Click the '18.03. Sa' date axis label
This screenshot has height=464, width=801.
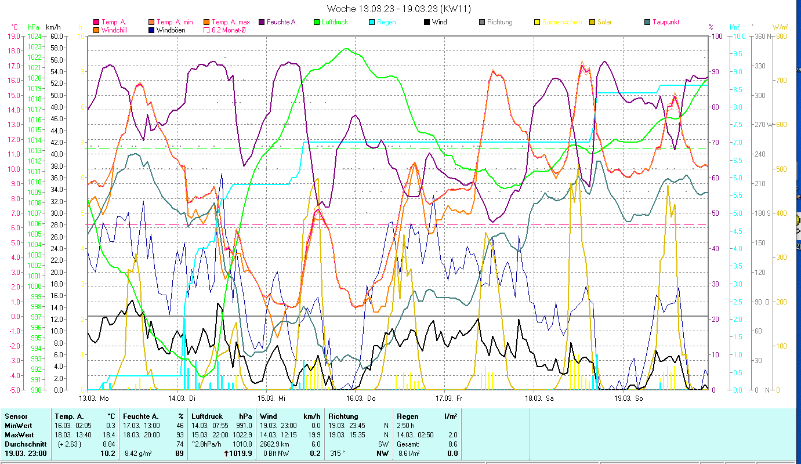[539, 398]
